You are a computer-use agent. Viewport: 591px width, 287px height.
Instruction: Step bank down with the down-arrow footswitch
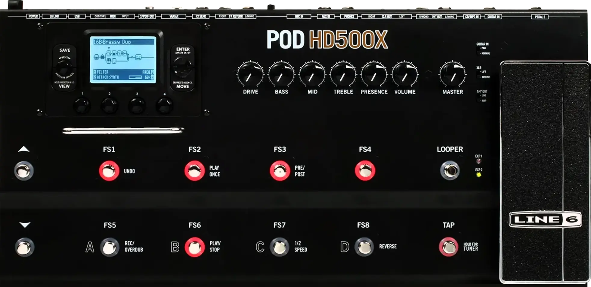(24, 247)
